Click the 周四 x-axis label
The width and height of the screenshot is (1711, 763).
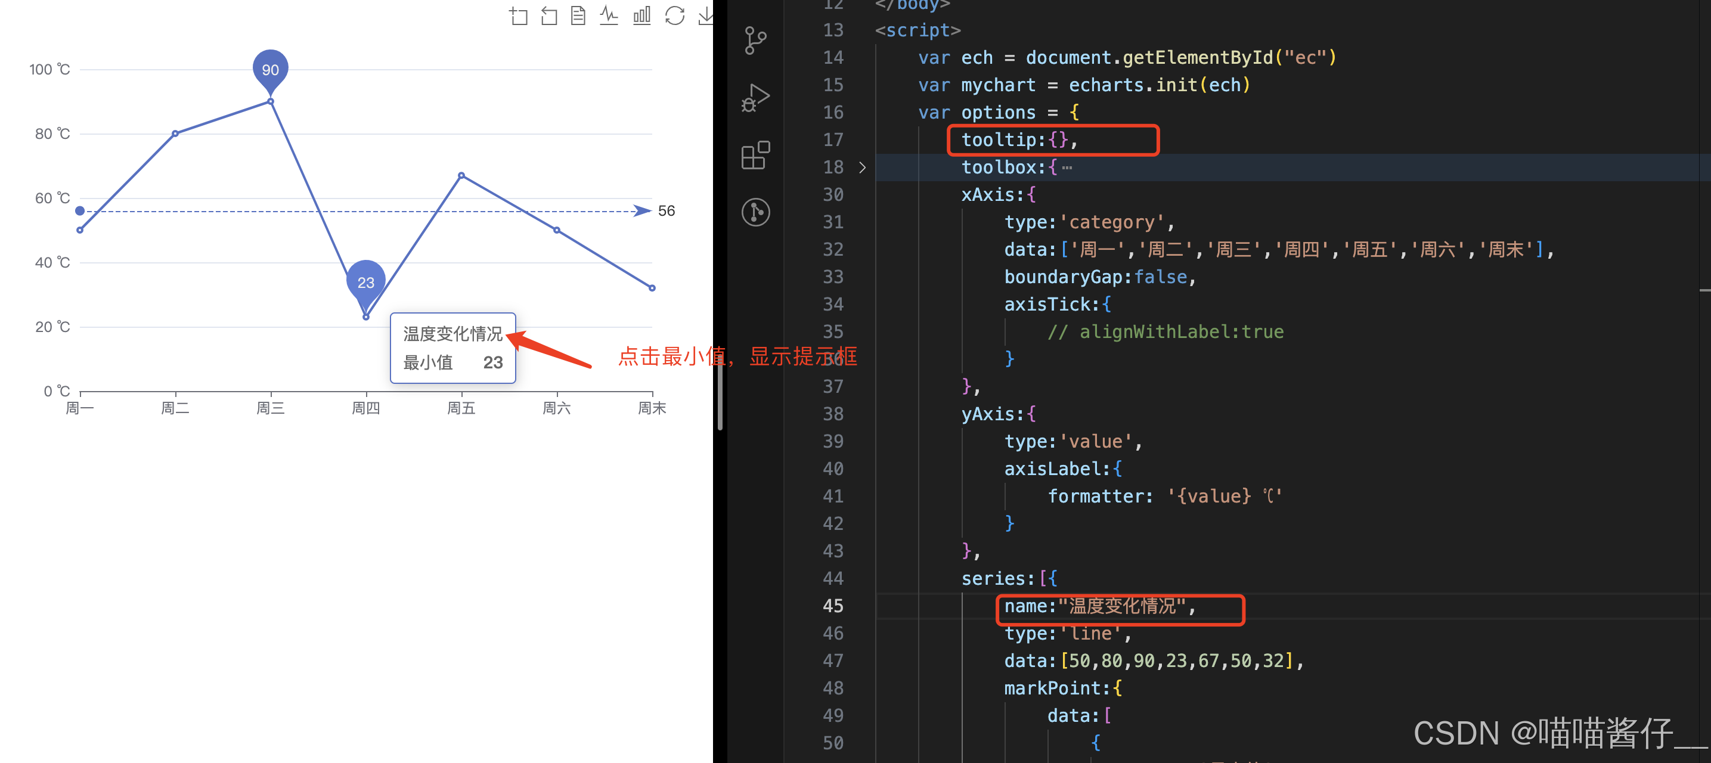(366, 408)
